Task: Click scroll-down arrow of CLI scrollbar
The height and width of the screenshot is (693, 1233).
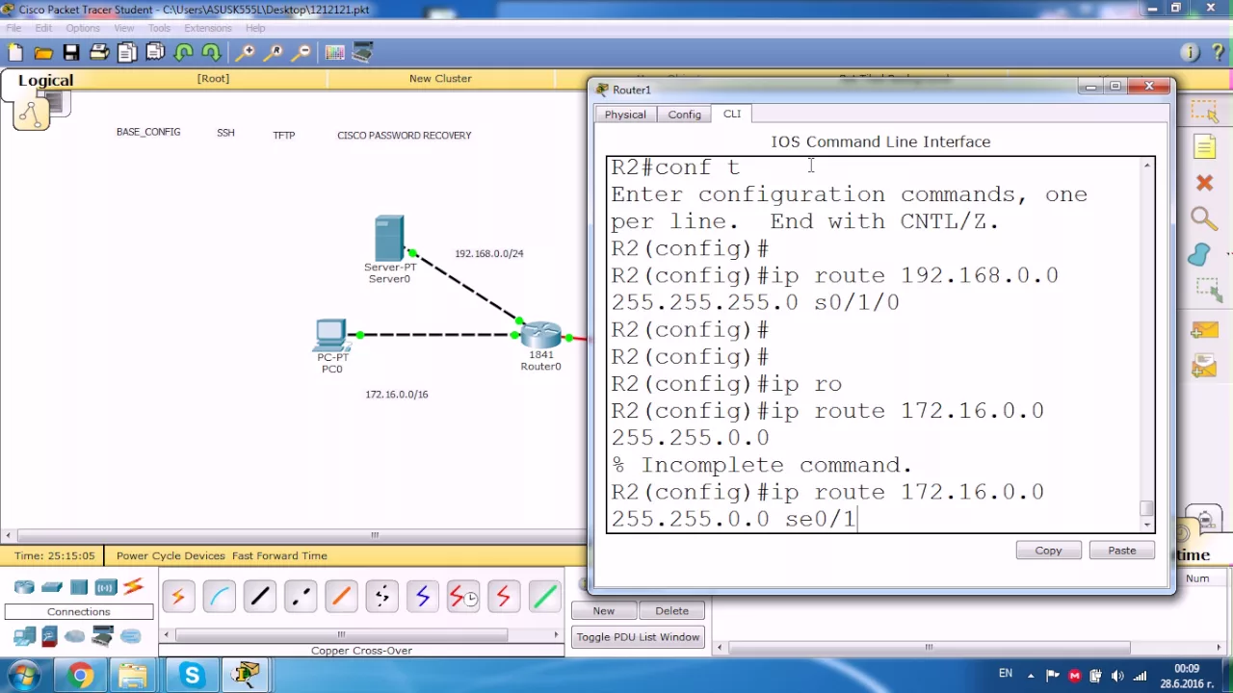Action: click(1146, 526)
